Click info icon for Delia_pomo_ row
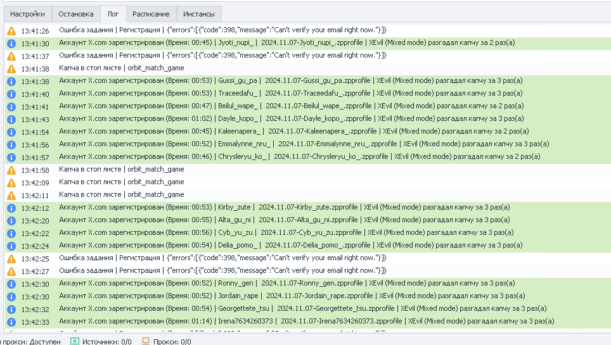Image resolution: width=611 pixels, height=345 pixels. (x=11, y=246)
